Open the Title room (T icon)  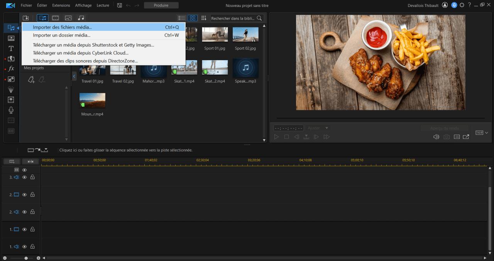coord(11,49)
